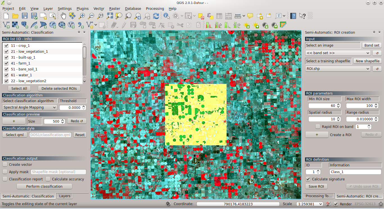Open the New Bookmark tool
The image size is (384, 209).
tap(259, 16)
